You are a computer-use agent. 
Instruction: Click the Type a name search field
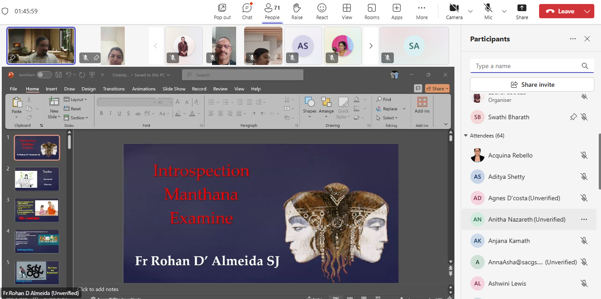[x=532, y=66]
